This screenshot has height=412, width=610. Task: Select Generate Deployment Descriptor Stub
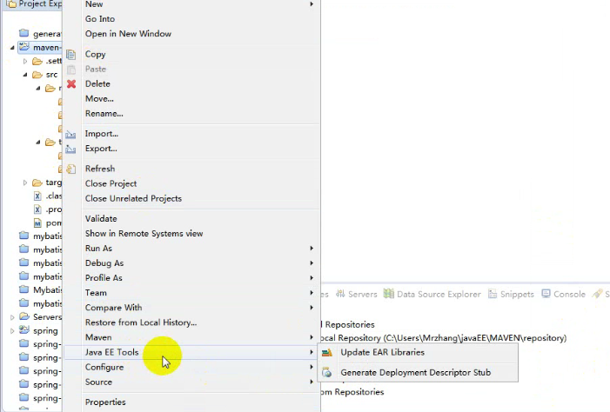(x=419, y=373)
